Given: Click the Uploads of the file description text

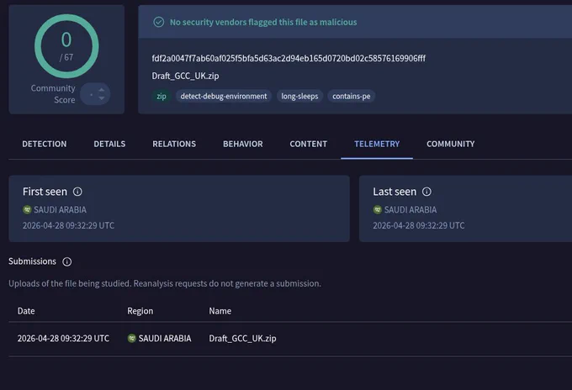Looking at the screenshot, I should click(165, 283).
